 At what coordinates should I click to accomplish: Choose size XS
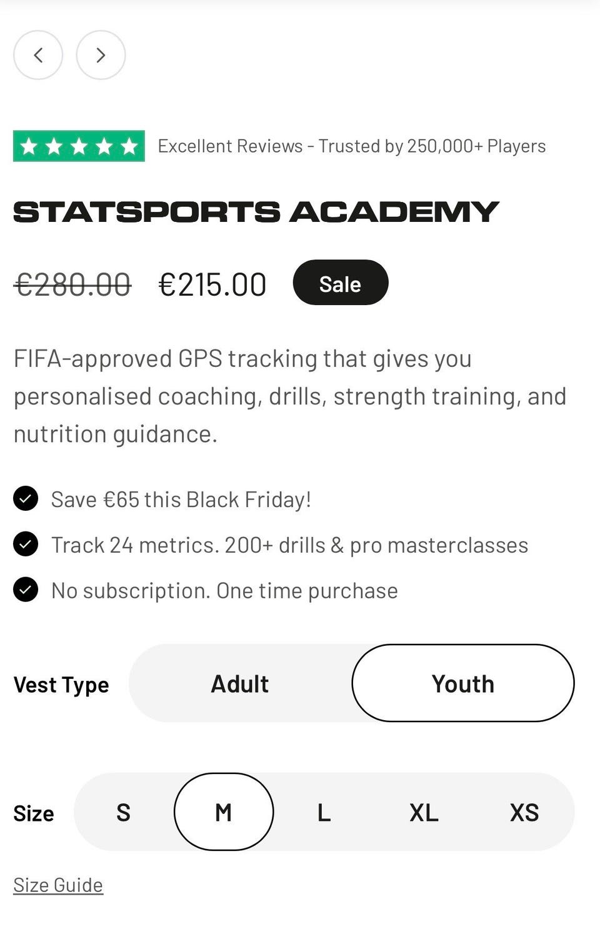(524, 812)
